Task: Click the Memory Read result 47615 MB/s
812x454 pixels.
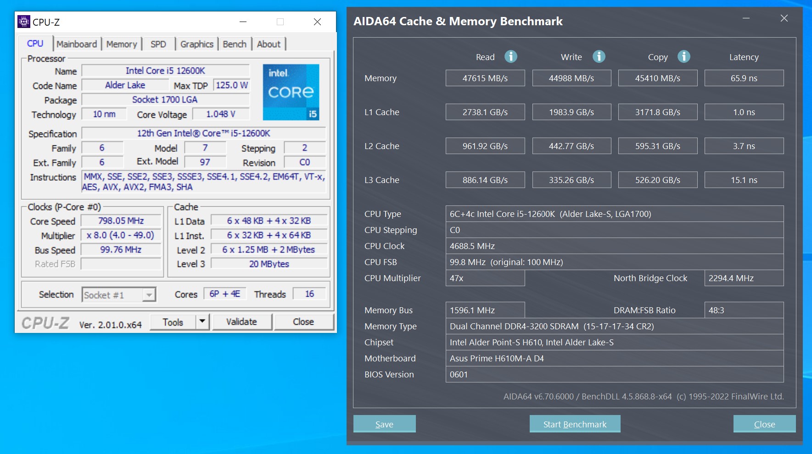Action: (x=485, y=78)
